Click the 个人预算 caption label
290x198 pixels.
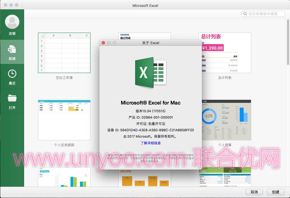225,145
